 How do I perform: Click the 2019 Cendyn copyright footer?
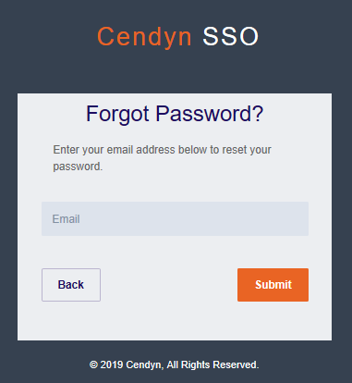click(175, 364)
